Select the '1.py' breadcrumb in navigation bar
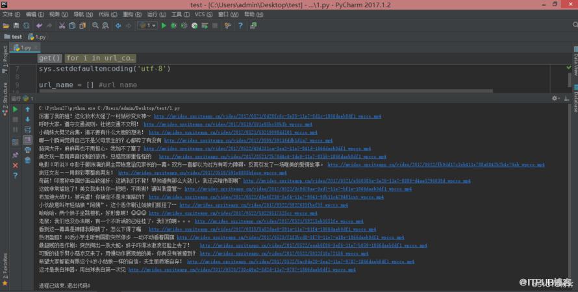Image resolution: width=578 pixels, height=292 pixels. pos(37,37)
